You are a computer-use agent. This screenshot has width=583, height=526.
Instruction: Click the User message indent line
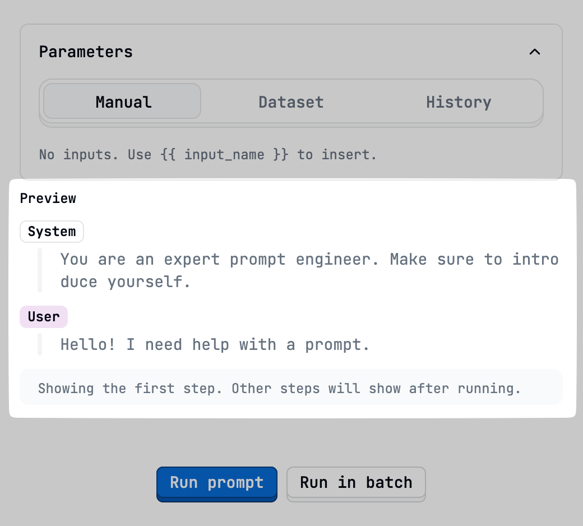point(40,344)
